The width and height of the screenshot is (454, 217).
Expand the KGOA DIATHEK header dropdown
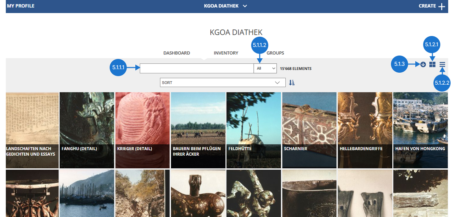245,6
